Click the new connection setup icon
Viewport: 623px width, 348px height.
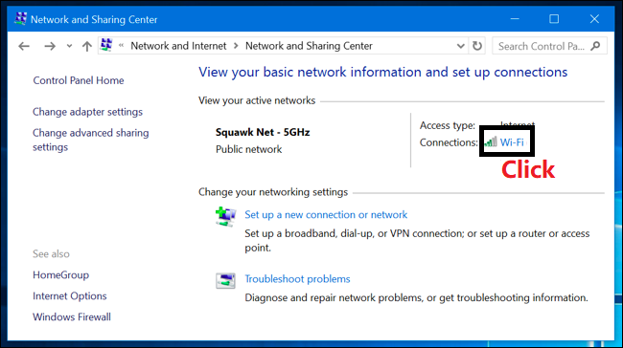point(225,216)
